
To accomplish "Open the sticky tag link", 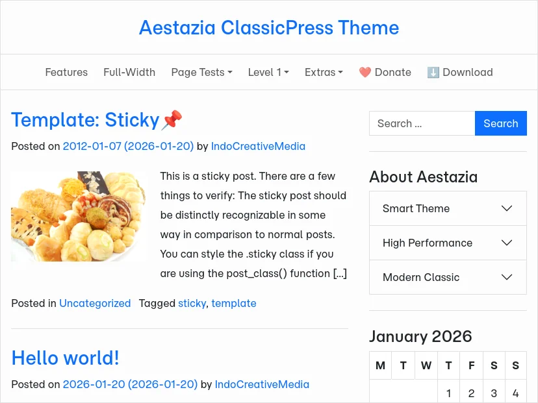I will point(192,303).
